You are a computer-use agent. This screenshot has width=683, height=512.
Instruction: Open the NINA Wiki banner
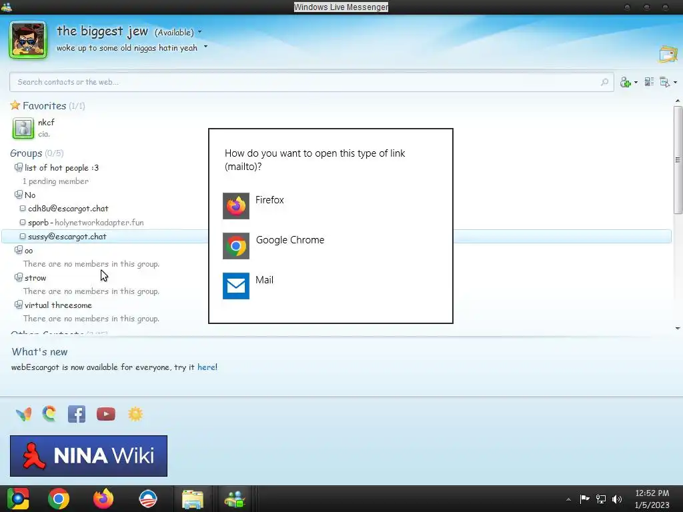point(89,456)
